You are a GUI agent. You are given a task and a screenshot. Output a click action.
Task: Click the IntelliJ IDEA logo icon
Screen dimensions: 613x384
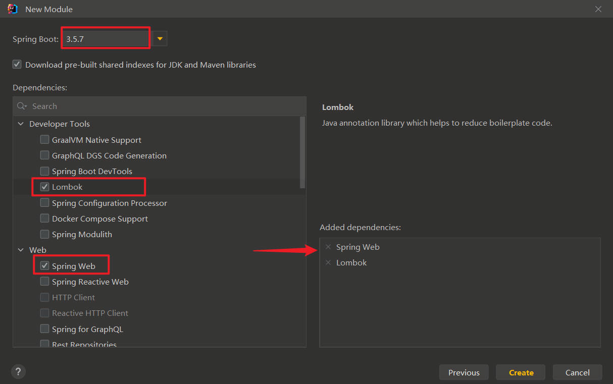click(13, 9)
